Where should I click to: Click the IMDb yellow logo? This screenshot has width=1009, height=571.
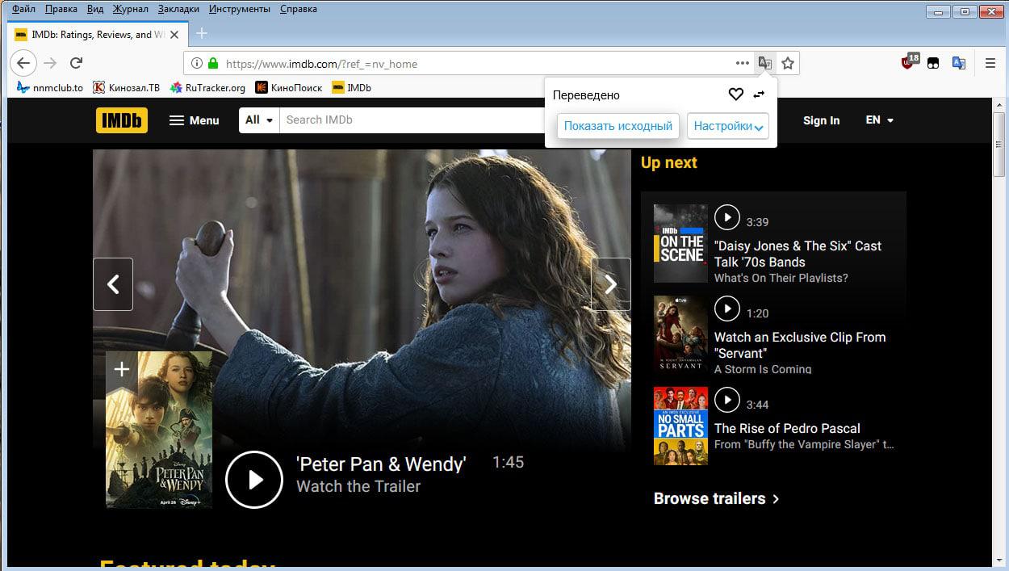[x=122, y=120]
